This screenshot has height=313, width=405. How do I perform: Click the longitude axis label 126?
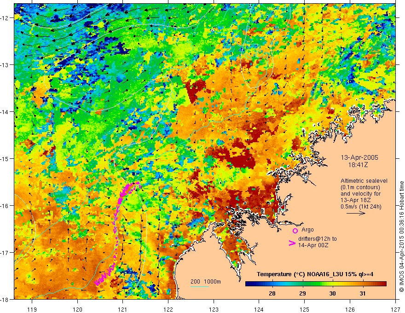coord(350,309)
